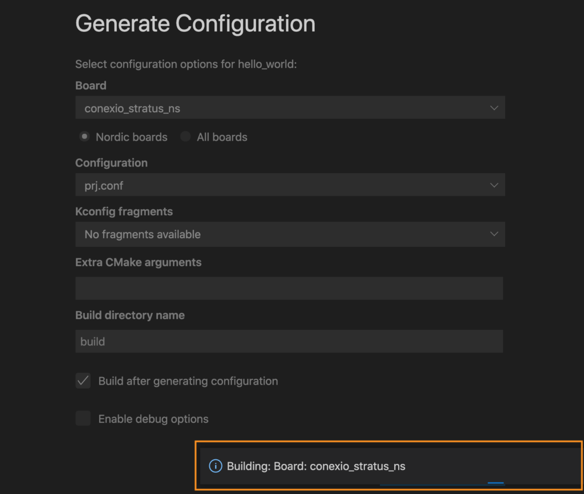Click the Generate Configuration heading

[195, 24]
